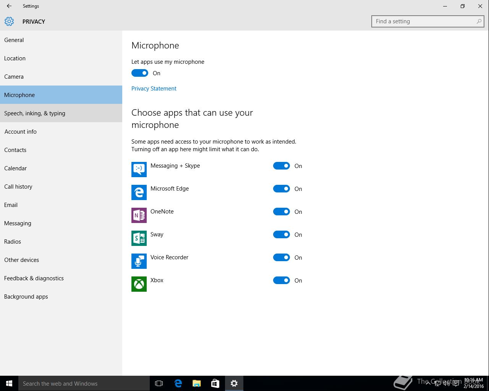The height and width of the screenshot is (391, 489).
Task: Go back using the back arrow
Action: point(9,6)
